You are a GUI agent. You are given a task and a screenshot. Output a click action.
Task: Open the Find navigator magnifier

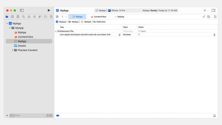tap(23, 17)
